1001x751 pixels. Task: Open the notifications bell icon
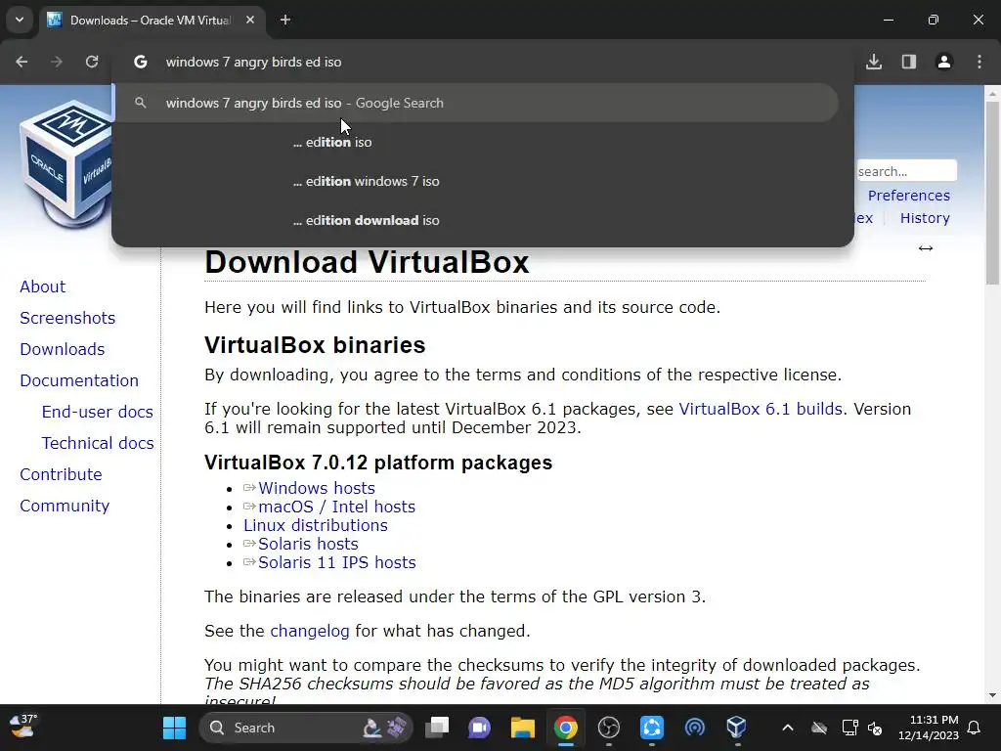[975, 728]
